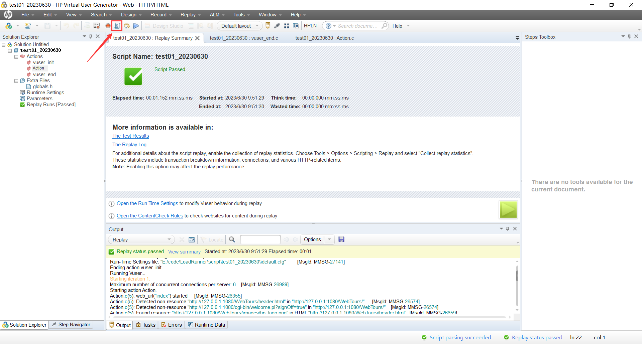Open Parameters tree item

(39, 99)
